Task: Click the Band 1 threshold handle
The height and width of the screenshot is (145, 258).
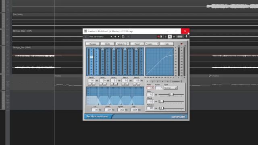Action: pyautogui.click(x=91, y=57)
